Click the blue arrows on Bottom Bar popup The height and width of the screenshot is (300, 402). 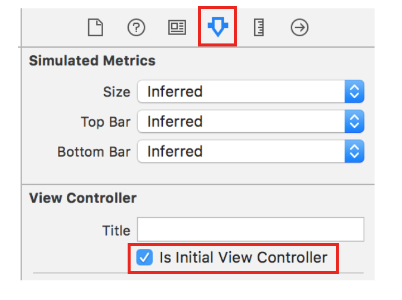pos(354,151)
